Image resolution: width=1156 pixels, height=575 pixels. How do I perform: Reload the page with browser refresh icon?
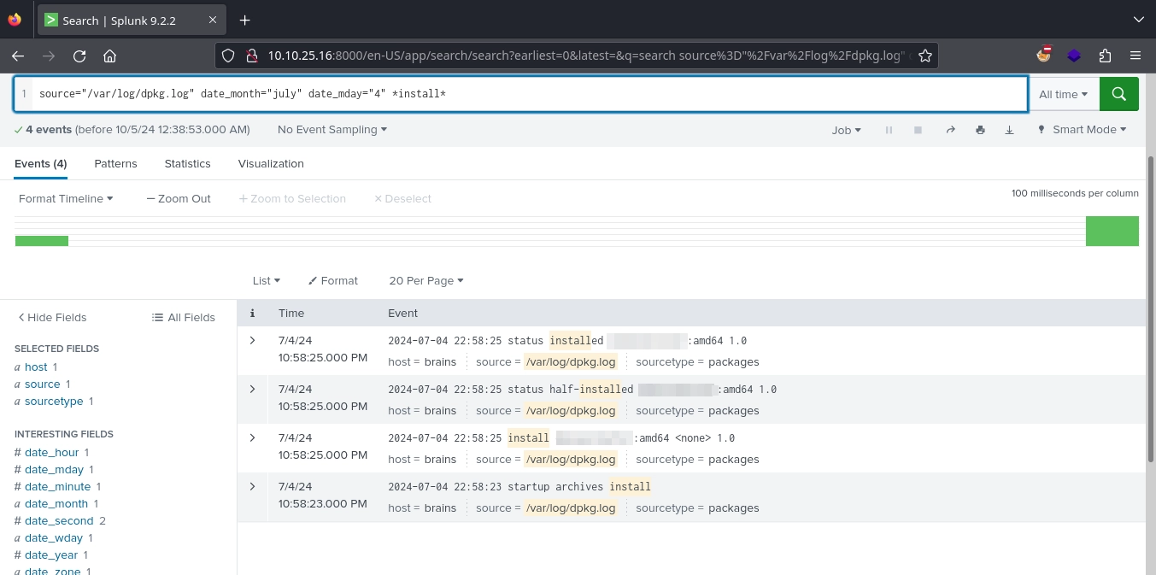pyautogui.click(x=79, y=56)
